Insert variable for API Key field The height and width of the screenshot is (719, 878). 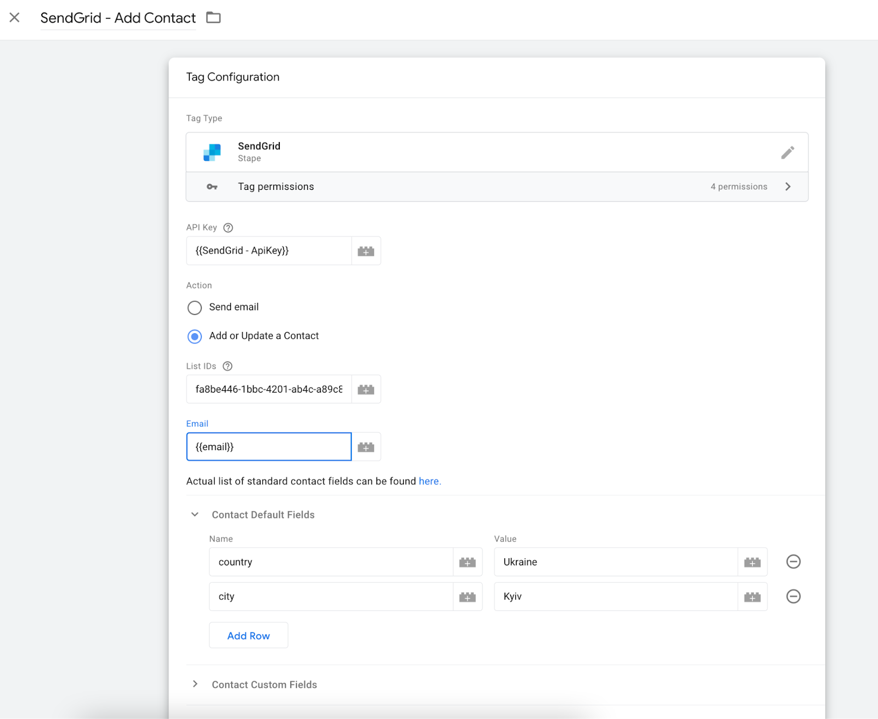pyautogui.click(x=366, y=251)
